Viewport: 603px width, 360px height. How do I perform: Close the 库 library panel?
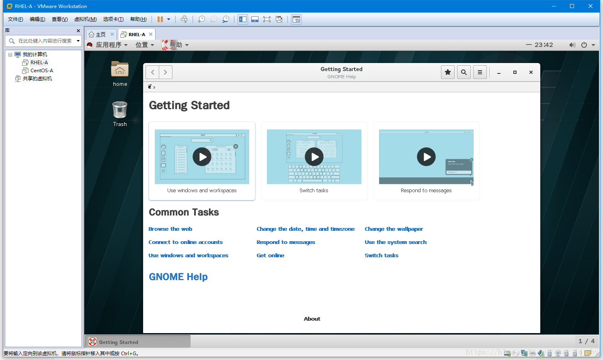coord(78,31)
